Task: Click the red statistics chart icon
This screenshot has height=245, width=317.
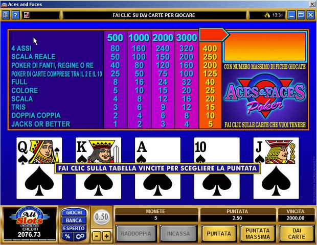Action: click(x=27, y=15)
